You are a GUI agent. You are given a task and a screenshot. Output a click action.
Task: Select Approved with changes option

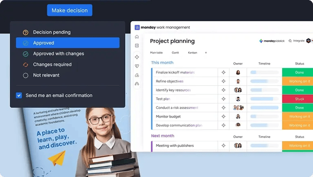(x=68, y=54)
